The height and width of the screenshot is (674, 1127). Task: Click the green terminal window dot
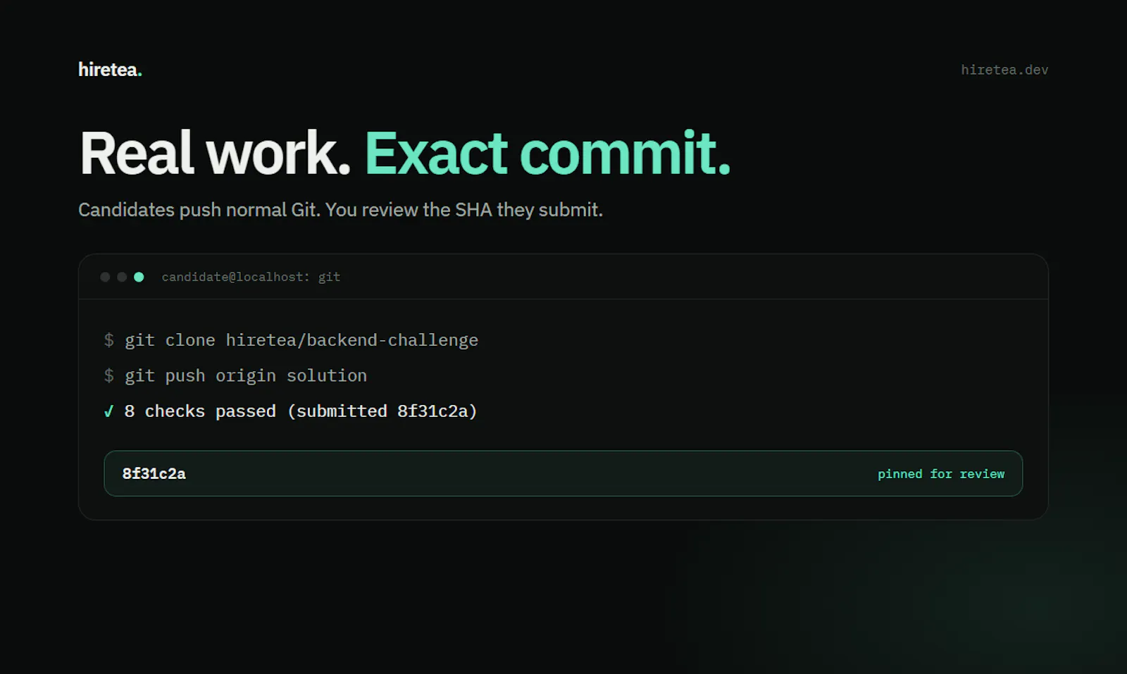click(139, 277)
